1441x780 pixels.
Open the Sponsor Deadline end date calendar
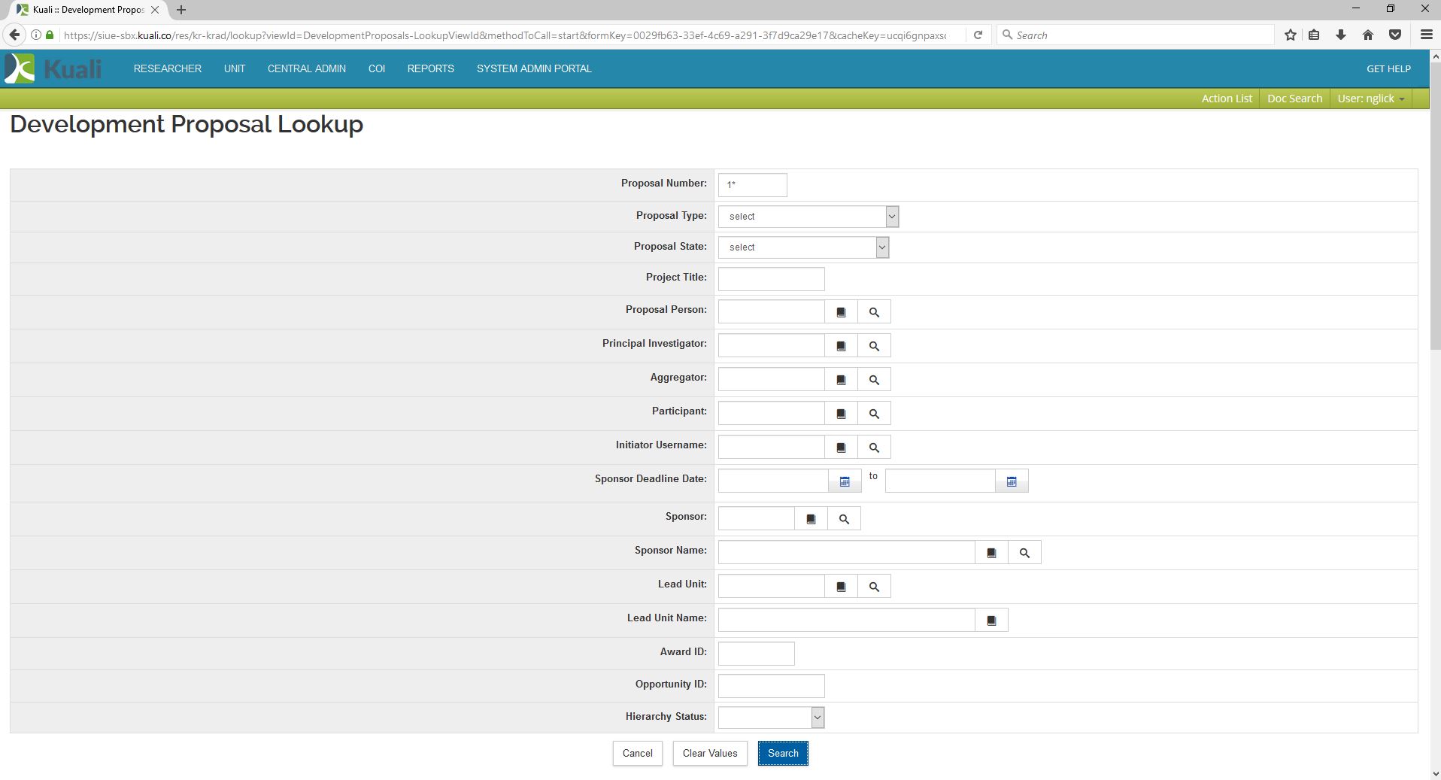(x=1012, y=481)
